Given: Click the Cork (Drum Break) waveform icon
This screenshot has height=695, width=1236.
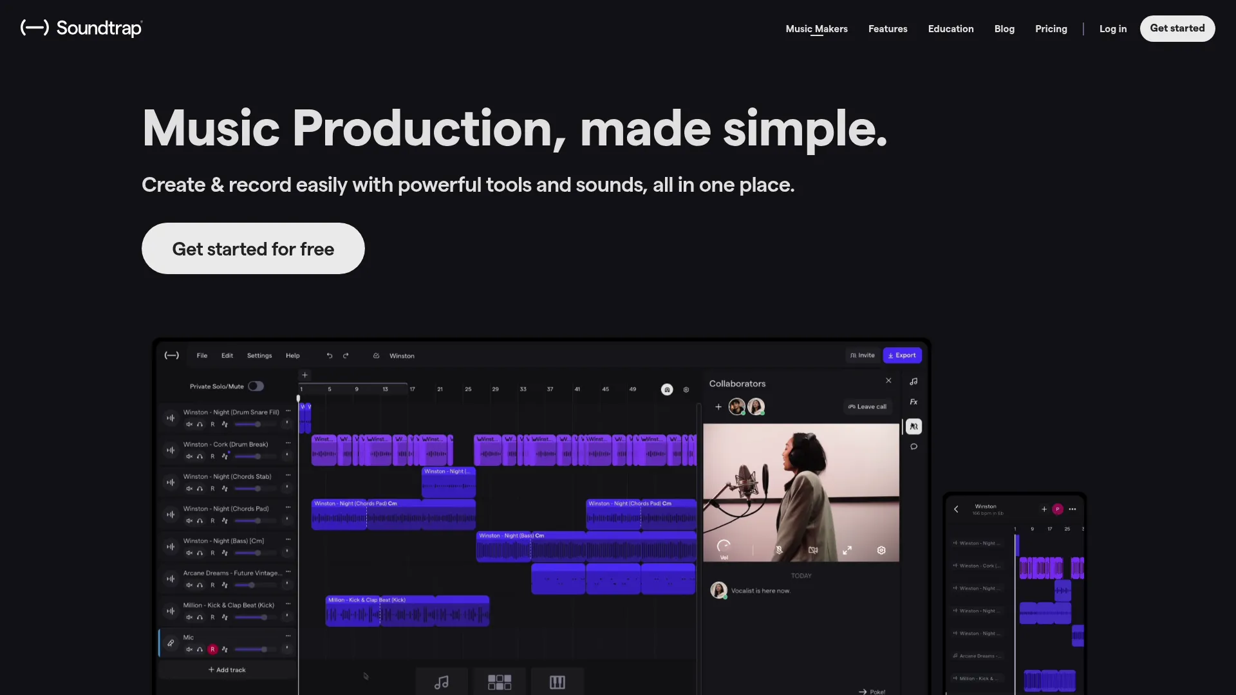Looking at the screenshot, I should click(171, 450).
